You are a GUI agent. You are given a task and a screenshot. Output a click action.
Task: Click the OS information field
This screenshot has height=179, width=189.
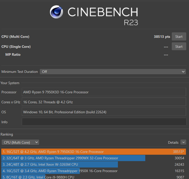(x=104, y=112)
